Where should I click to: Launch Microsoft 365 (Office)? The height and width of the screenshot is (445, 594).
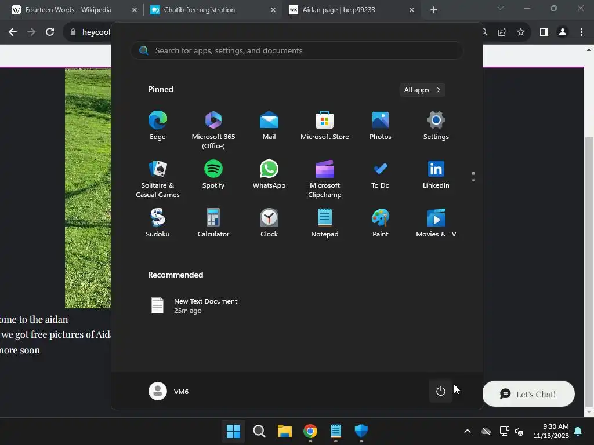coord(213,130)
